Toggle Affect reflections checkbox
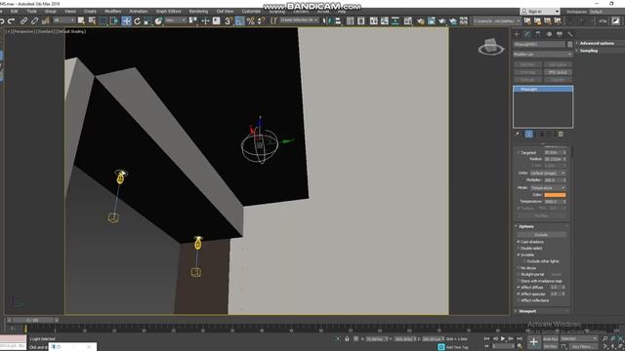Image resolution: width=625 pixels, height=351 pixels. pos(519,300)
